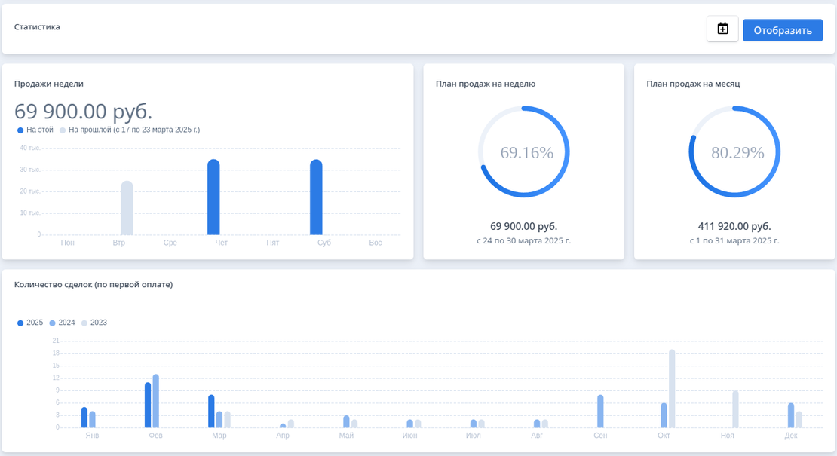Click the January 2025 deals bar
The height and width of the screenshot is (456, 837).
[x=84, y=418]
